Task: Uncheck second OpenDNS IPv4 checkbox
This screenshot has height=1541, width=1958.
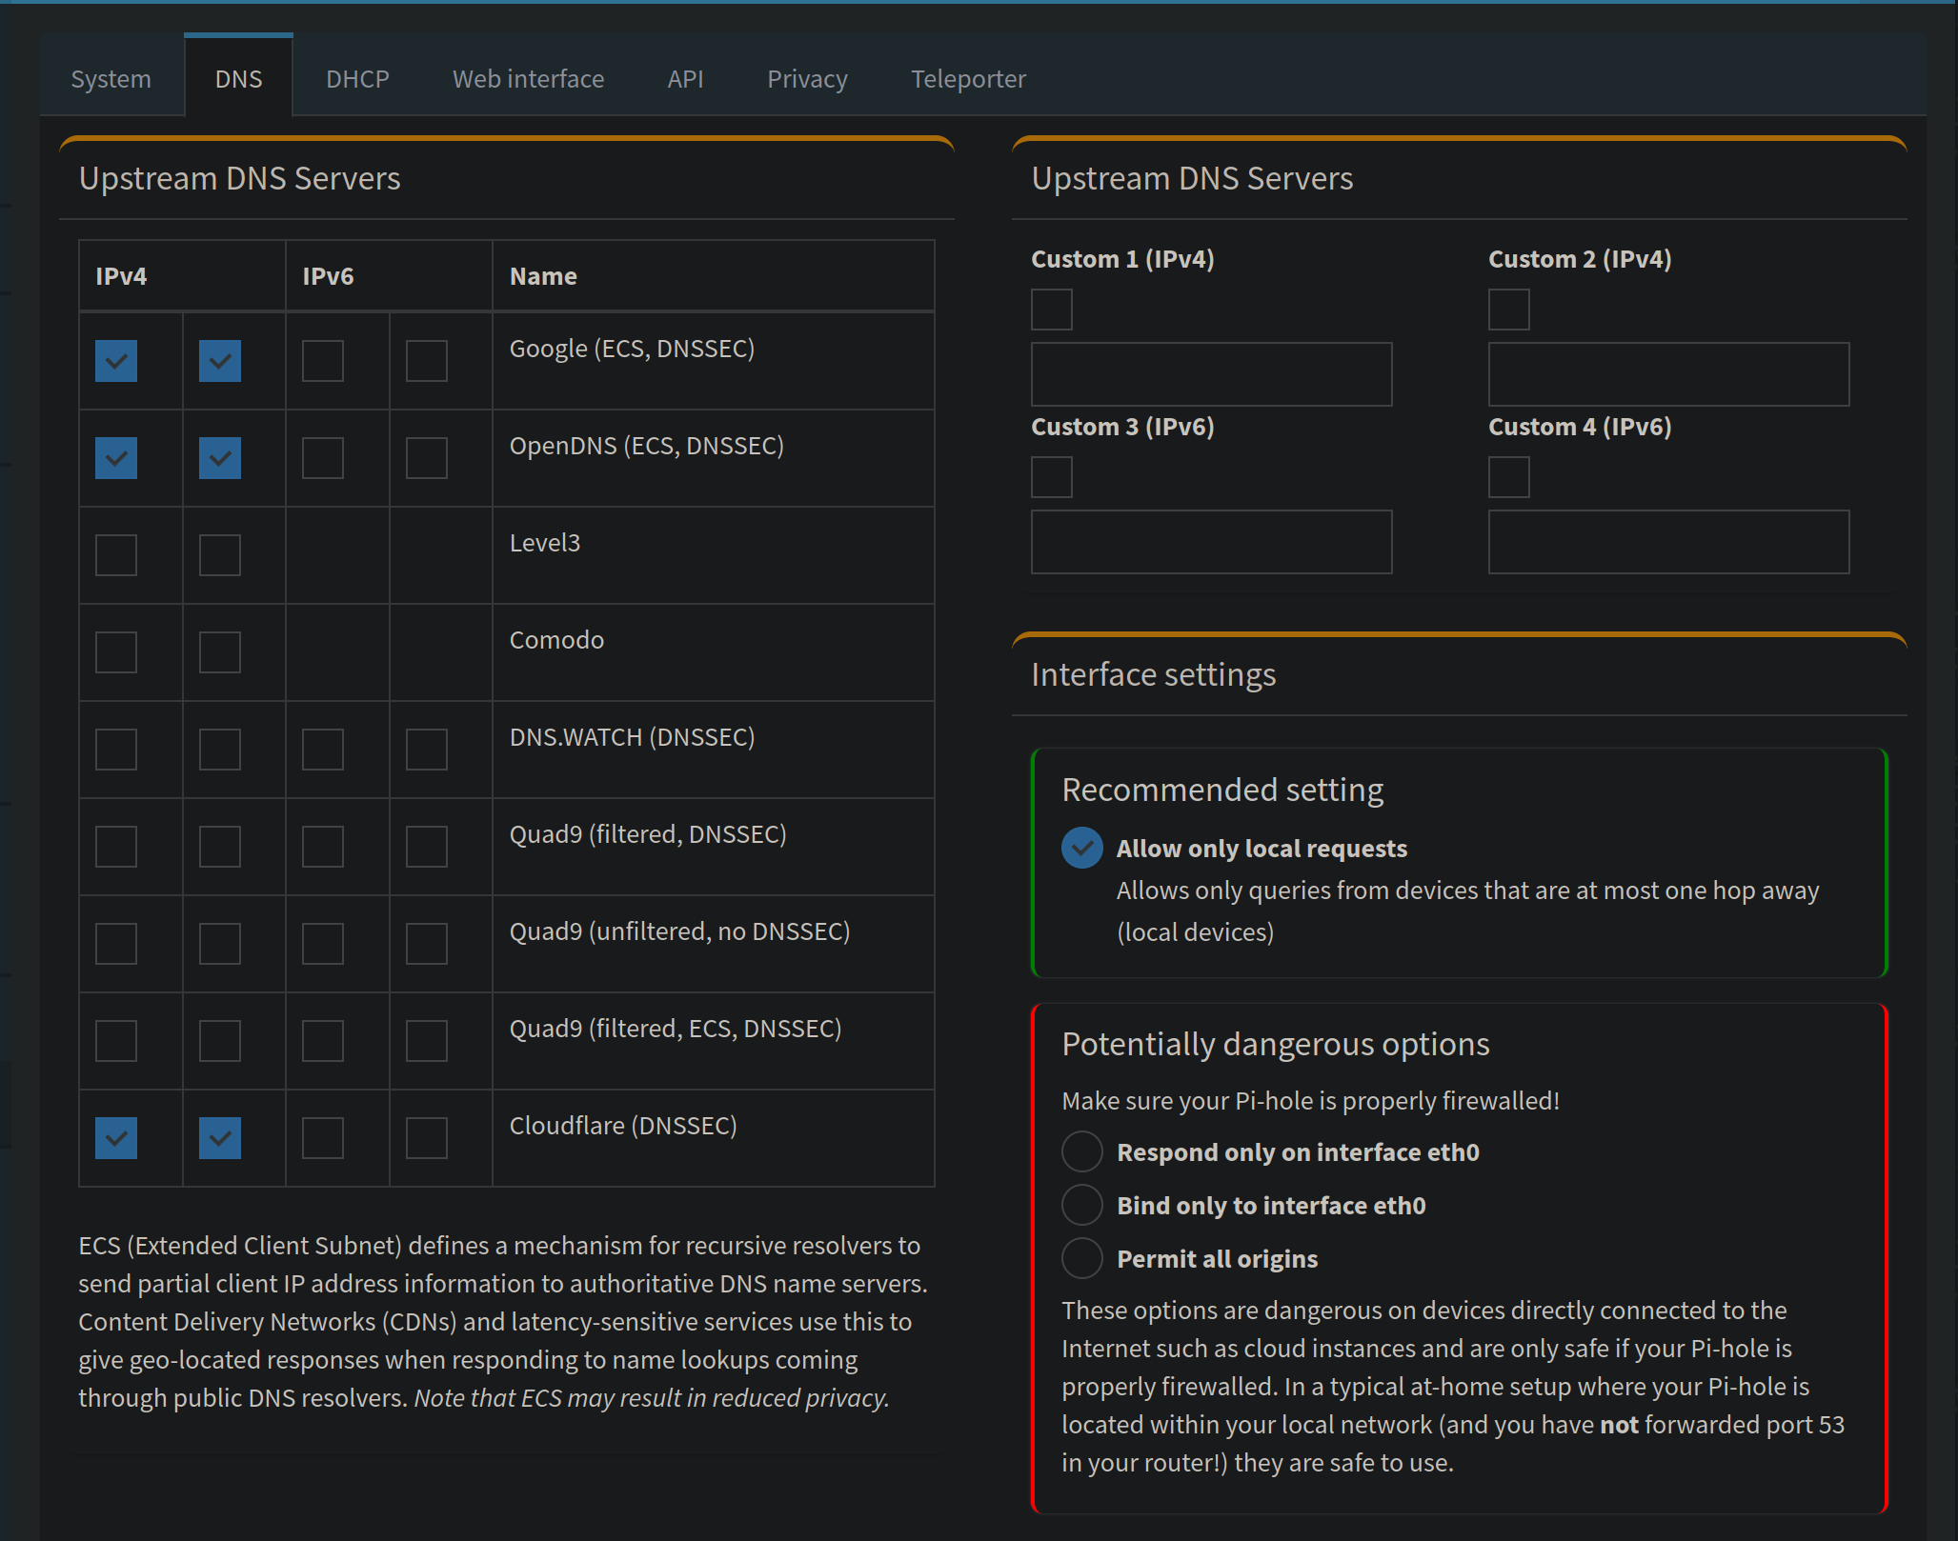Action: point(220,458)
